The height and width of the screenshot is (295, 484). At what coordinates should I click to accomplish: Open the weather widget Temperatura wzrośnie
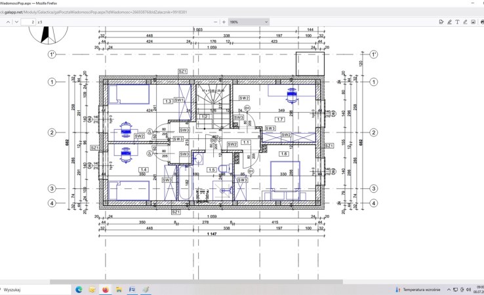pyautogui.click(x=418, y=289)
